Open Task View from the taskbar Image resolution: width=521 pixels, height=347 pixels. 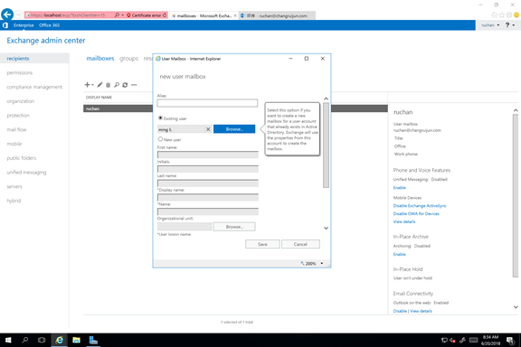42,340
